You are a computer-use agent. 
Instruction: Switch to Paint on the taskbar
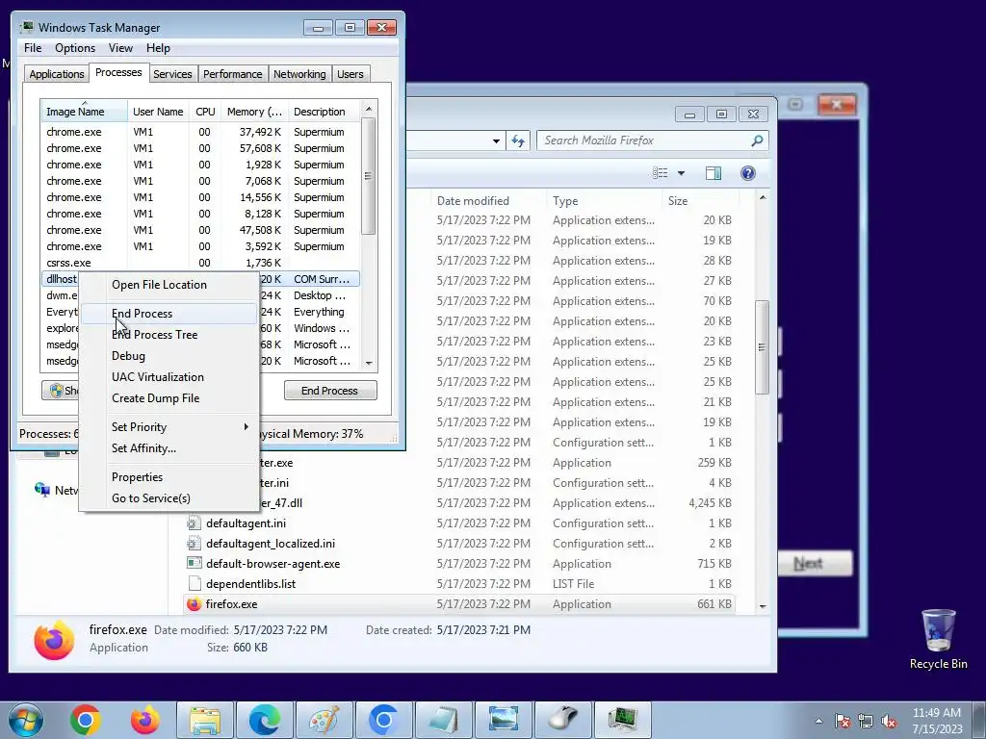(324, 720)
